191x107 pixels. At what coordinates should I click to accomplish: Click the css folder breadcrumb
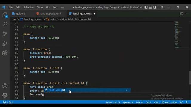click(15, 19)
